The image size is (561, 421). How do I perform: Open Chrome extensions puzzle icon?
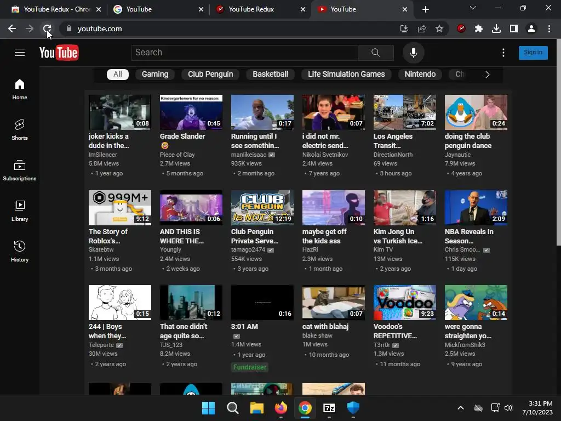(479, 29)
